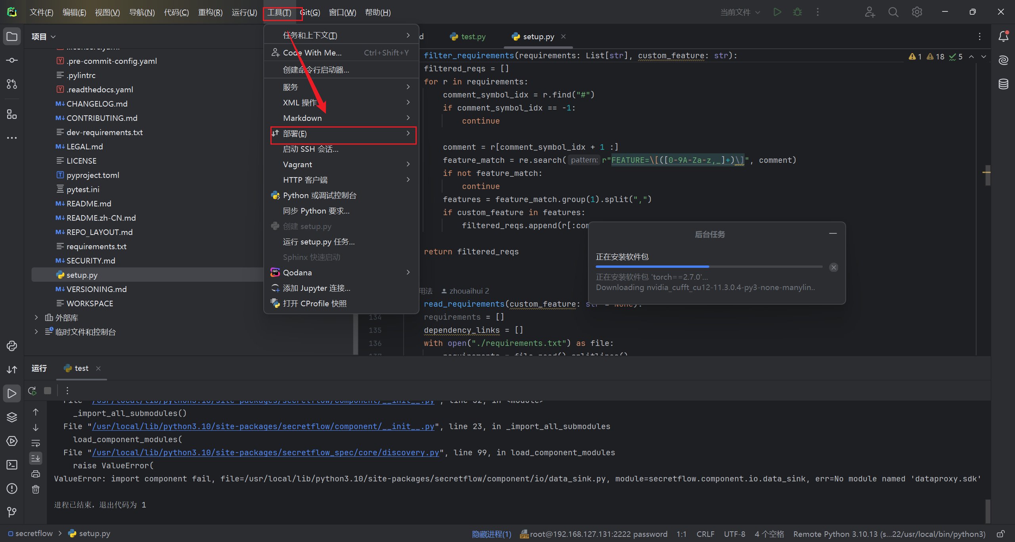The image size is (1015, 542).
Task: Click the 隐藏进程(1) link
Action: click(x=491, y=534)
